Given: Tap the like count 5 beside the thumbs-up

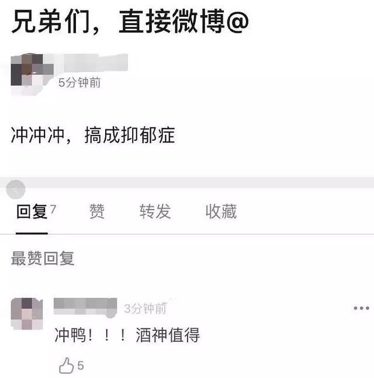Looking at the screenshot, I should click(x=81, y=366).
